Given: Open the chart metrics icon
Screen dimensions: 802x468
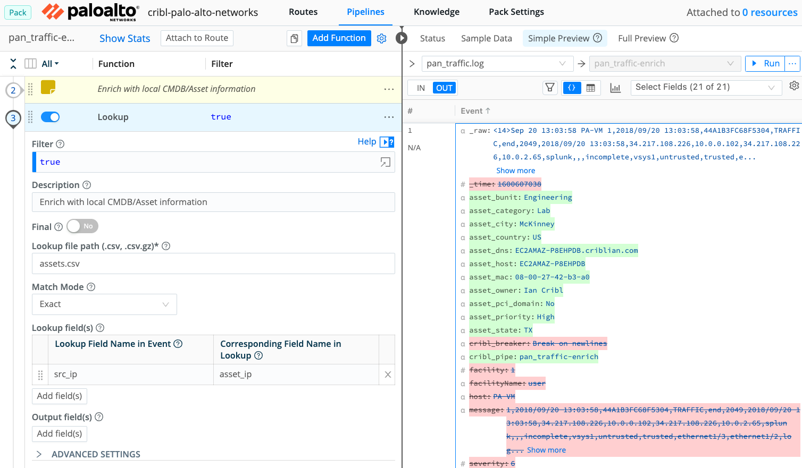Looking at the screenshot, I should tap(615, 88).
